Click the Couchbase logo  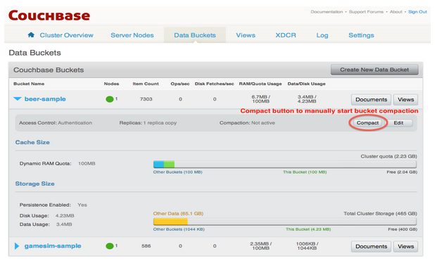pos(49,15)
